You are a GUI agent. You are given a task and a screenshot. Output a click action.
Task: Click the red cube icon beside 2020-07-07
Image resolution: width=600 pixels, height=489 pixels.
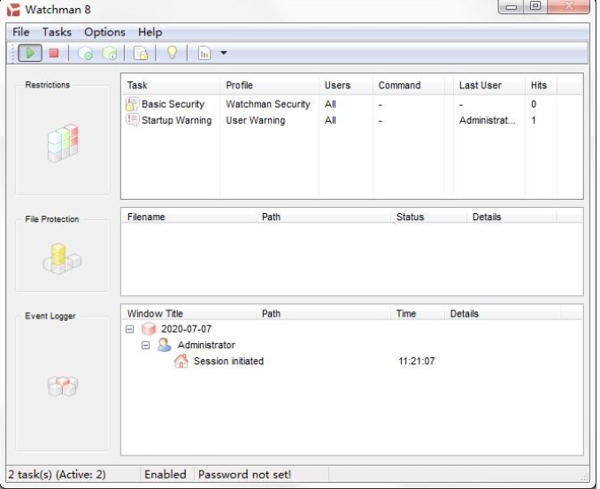point(149,328)
